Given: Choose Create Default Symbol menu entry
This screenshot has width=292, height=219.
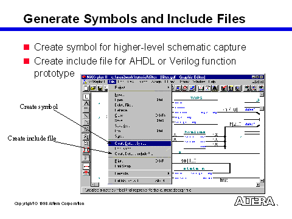Looking at the screenshot, I should coord(139,144).
